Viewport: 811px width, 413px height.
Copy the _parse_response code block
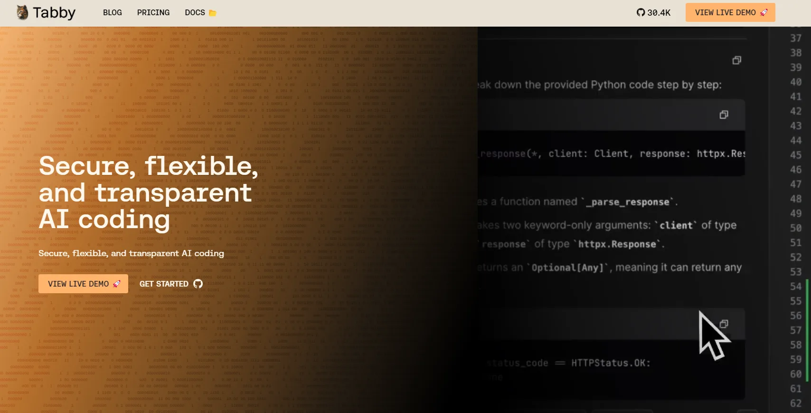724,115
